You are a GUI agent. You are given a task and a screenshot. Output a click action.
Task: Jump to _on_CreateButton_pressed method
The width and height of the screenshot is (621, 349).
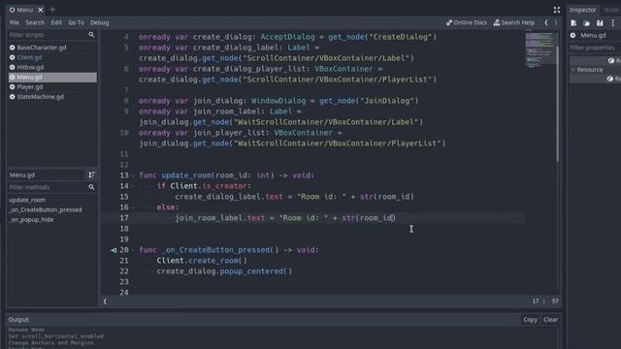(46, 209)
